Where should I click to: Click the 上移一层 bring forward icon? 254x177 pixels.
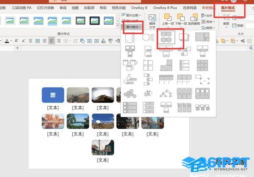point(168,17)
